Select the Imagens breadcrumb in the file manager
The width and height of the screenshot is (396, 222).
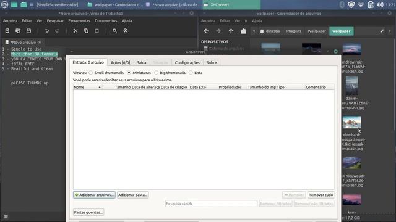click(293, 31)
